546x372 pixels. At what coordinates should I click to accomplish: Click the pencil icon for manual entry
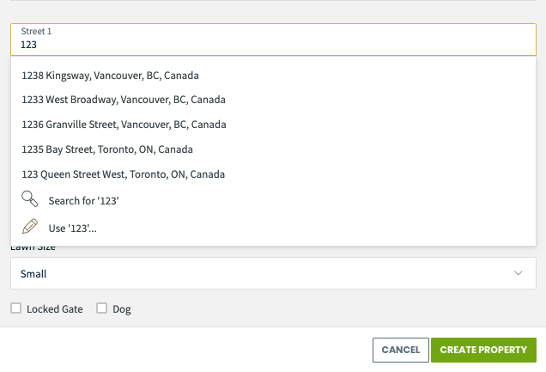(x=30, y=227)
